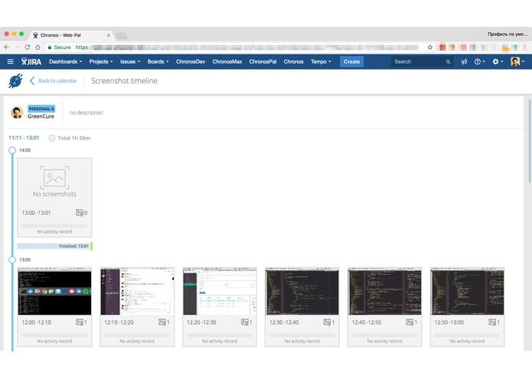Open the help question mark menu
This screenshot has height=378, width=532.
pyautogui.click(x=479, y=62)
